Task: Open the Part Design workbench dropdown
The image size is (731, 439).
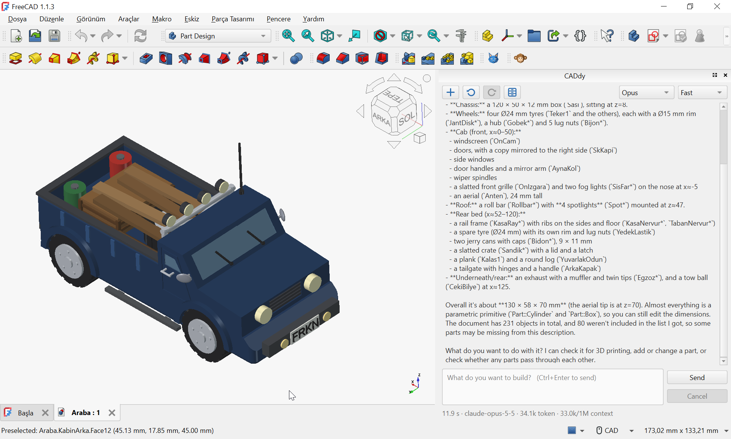Action: [218, 36]
